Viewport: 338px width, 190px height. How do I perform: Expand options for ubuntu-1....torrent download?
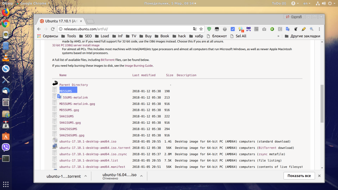pos(85,176)
